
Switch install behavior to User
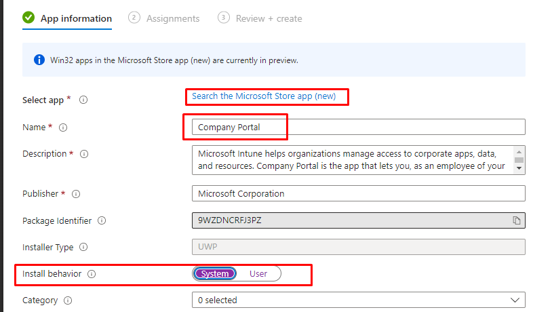[258, 273]
